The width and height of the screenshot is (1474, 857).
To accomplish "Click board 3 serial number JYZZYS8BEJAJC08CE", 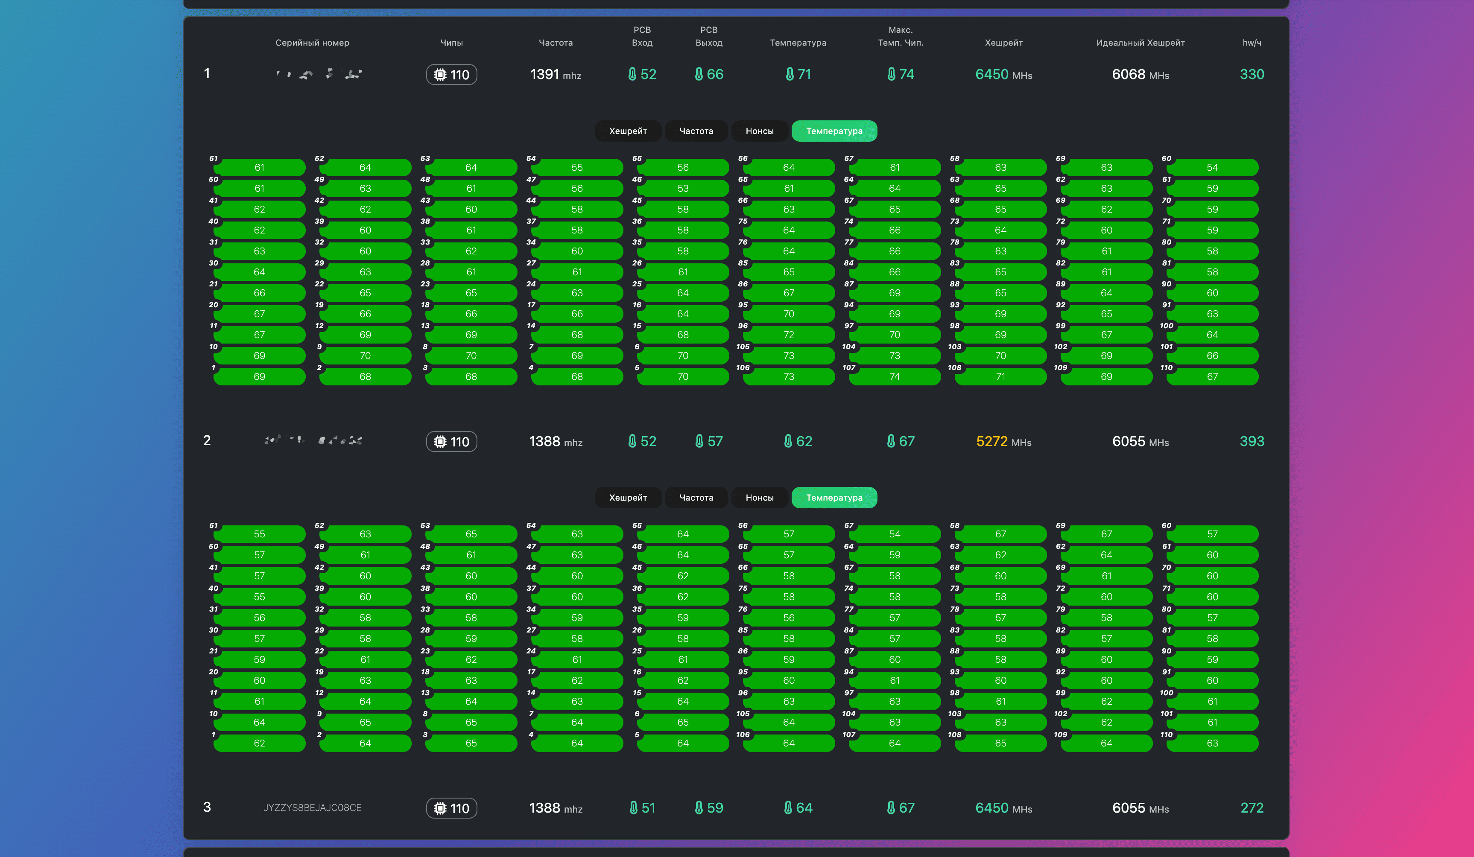I will click(x=312, y=808).
